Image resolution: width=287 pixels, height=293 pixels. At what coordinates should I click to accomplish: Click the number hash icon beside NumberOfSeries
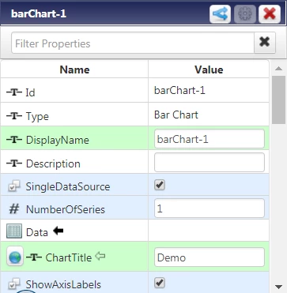point(14,209)
